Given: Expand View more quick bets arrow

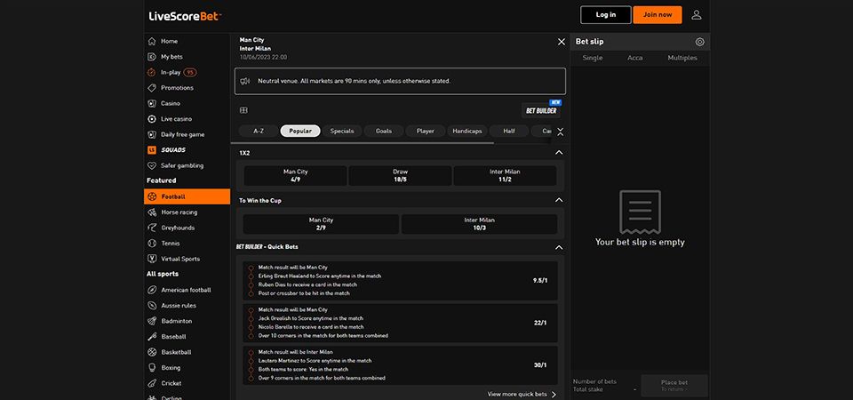Looking at the screenshot, I should pyautogui.click(x=554, y=395).
